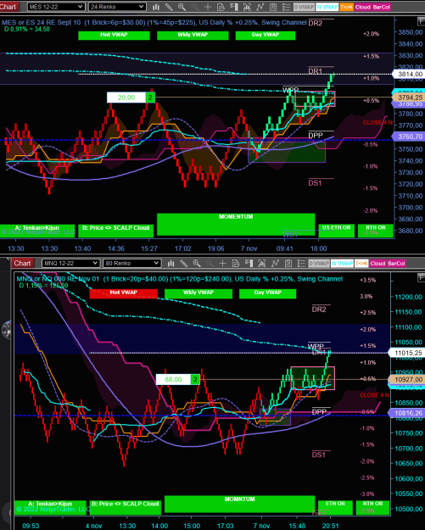Select the Chart tab of MNQ window
The image size is (425, 530).
(x=22, y=263)
